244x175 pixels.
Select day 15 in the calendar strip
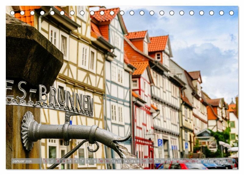coord(131,161)
